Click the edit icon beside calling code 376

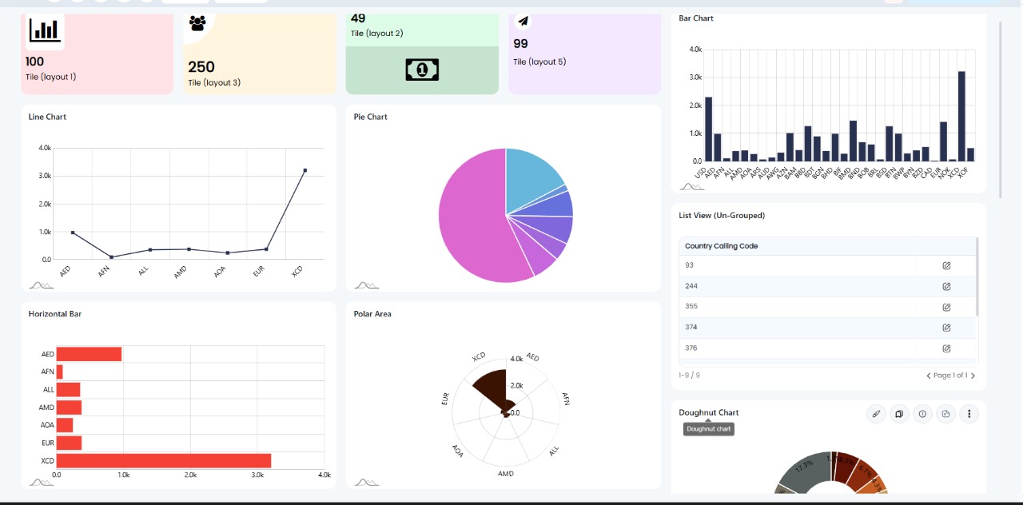[x=946, y=348]
